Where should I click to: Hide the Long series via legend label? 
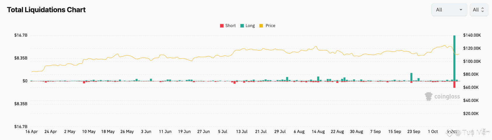[250, 26]
